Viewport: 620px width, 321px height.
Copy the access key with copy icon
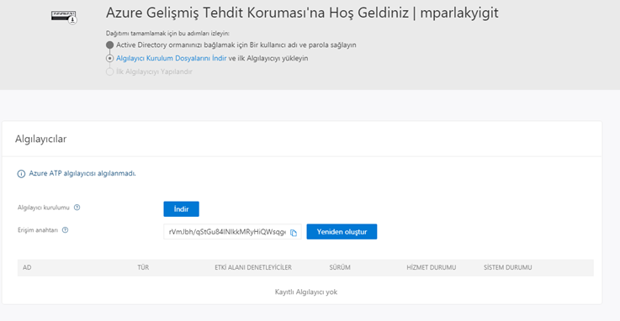tap(294, 233)
